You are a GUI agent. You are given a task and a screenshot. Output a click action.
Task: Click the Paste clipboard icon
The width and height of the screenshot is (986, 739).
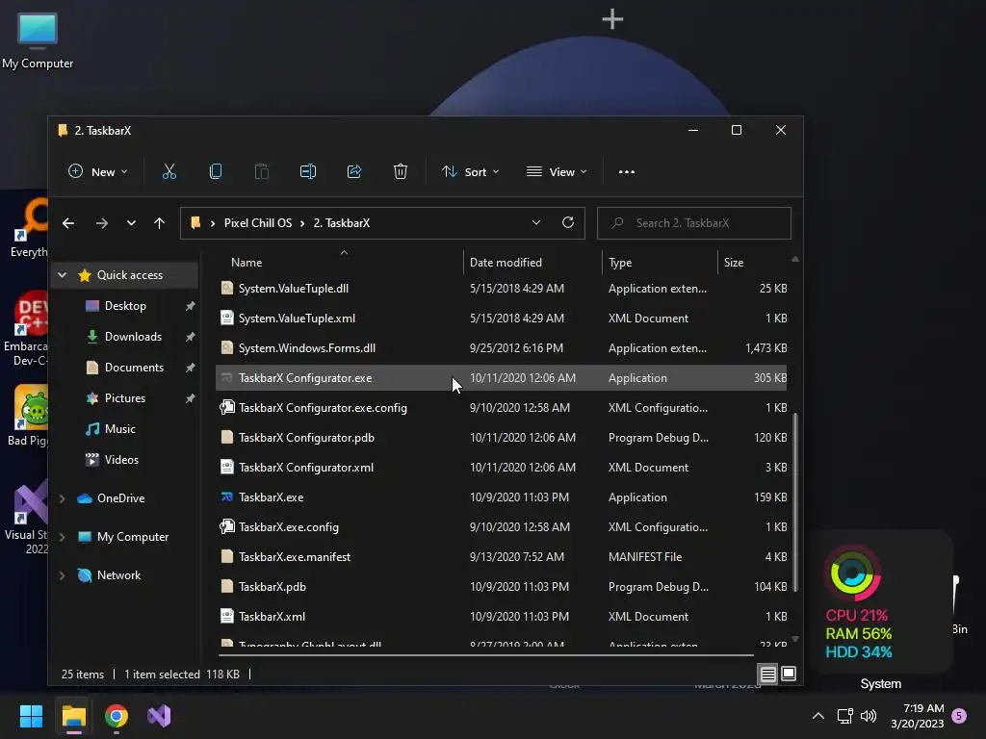click(262, 171)
